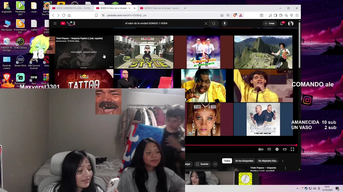This screenshot has height=192, width=343.
Task: Enter fullscreen on the video player
Action: tap(292, 149)
